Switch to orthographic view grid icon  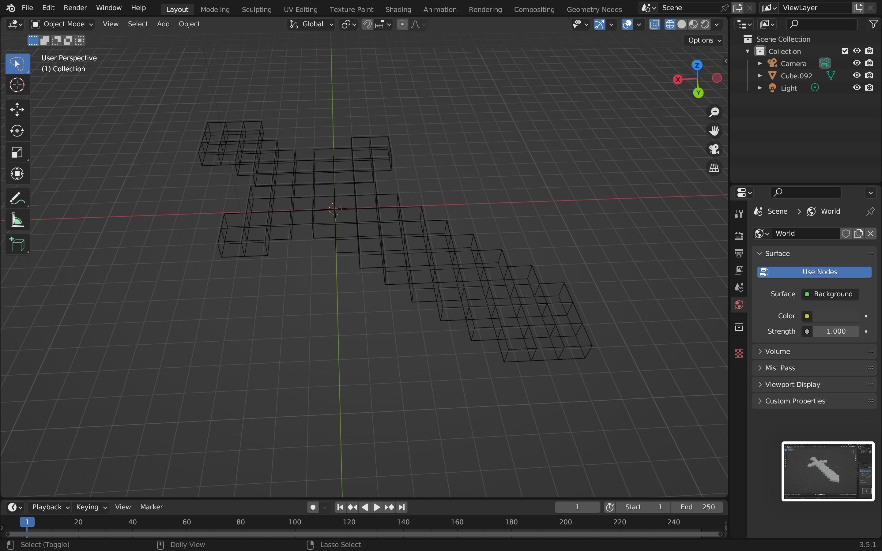coord(714,168)
